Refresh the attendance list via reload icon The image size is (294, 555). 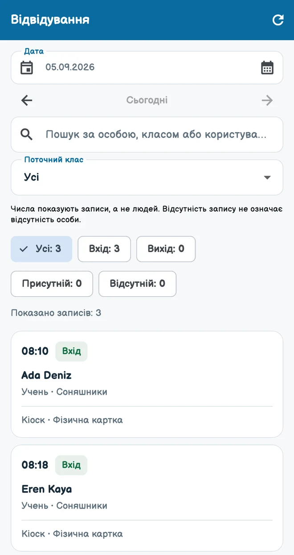coord(278,20)
